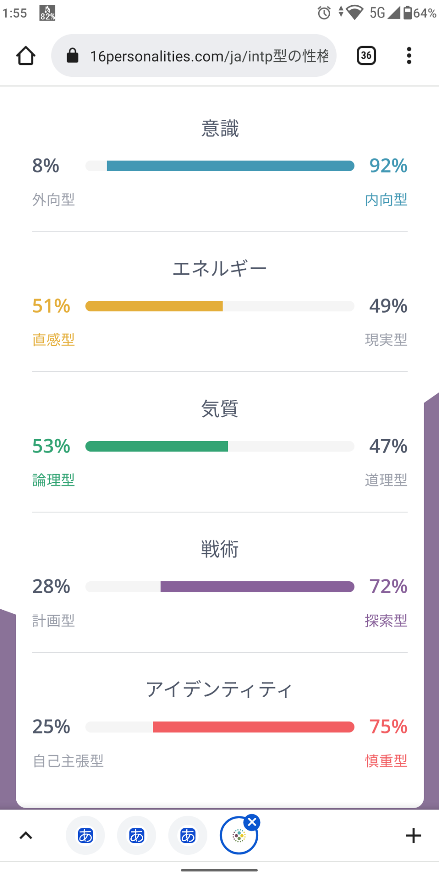The image size is (439, 878).
Task: Tap the 探索型 label
Action: pos(386,621)
